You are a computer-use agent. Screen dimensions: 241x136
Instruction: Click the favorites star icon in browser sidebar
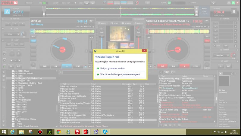[x=4, y=72]
